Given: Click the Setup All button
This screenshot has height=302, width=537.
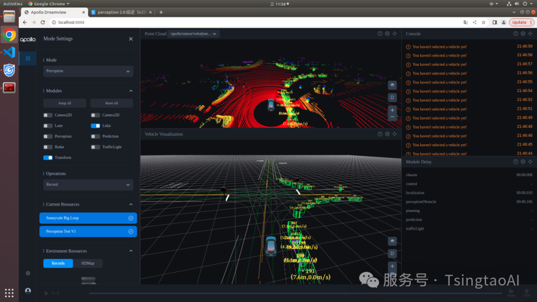Looking at the screenshot, I should pos(64,103).
